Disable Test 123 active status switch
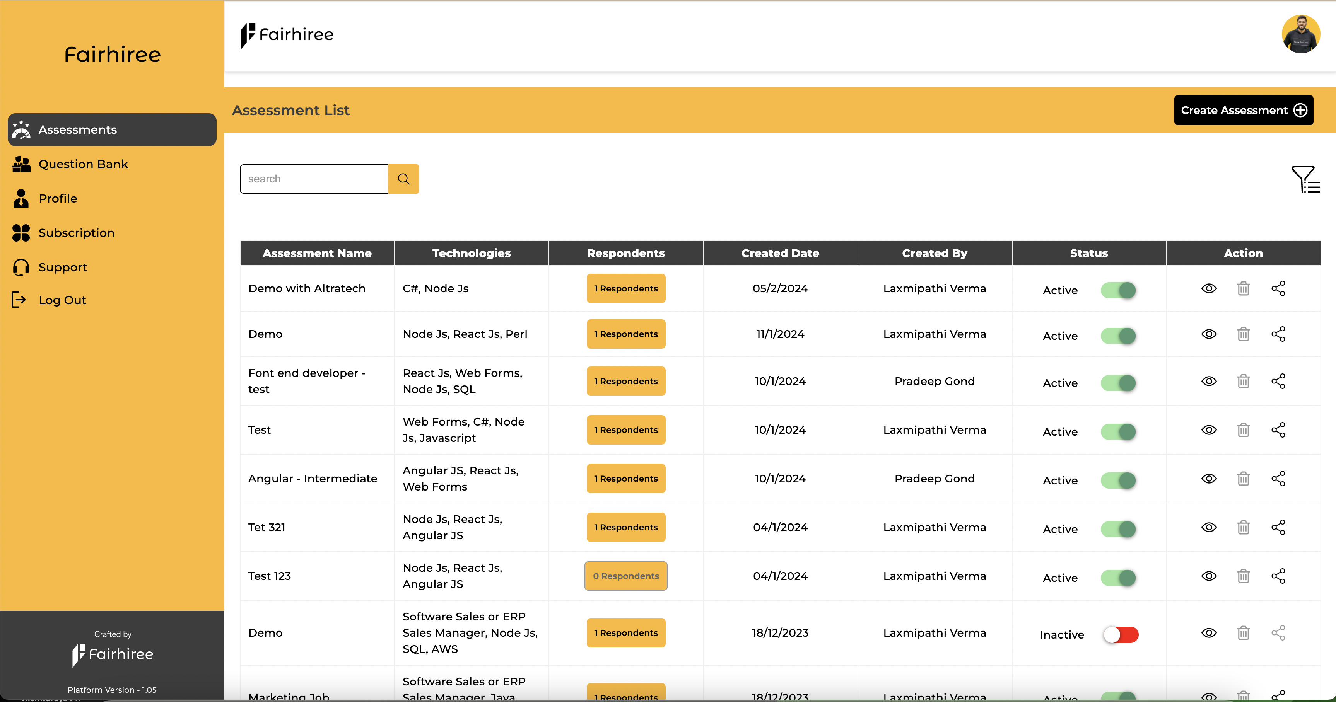Screen dimensions: 1336x702 pos(1118,578)
